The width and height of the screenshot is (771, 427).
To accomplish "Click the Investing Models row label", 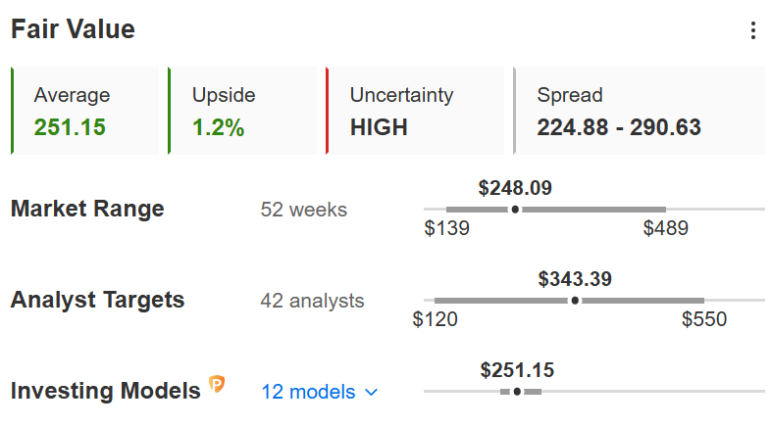I will (x=106, y=391).
